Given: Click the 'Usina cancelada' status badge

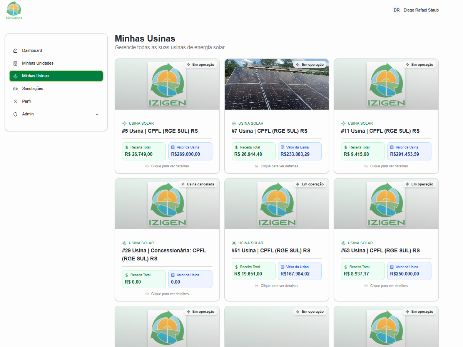Looking at the screenshot, I should click(197, 184).
